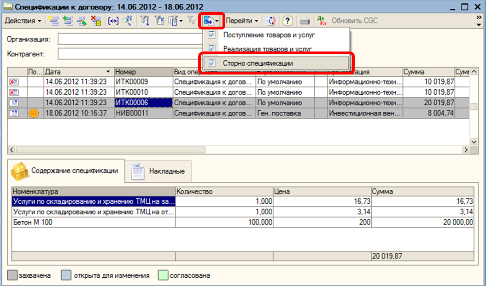Click sum 20 019,87 in row ИТК00006
486x286 pixels.
tap(429, 103)
